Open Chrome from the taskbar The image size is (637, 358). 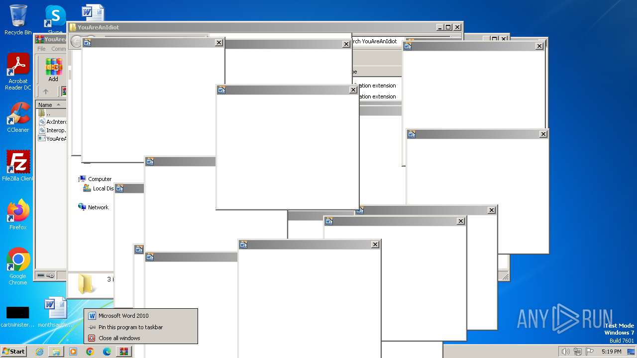90,352
